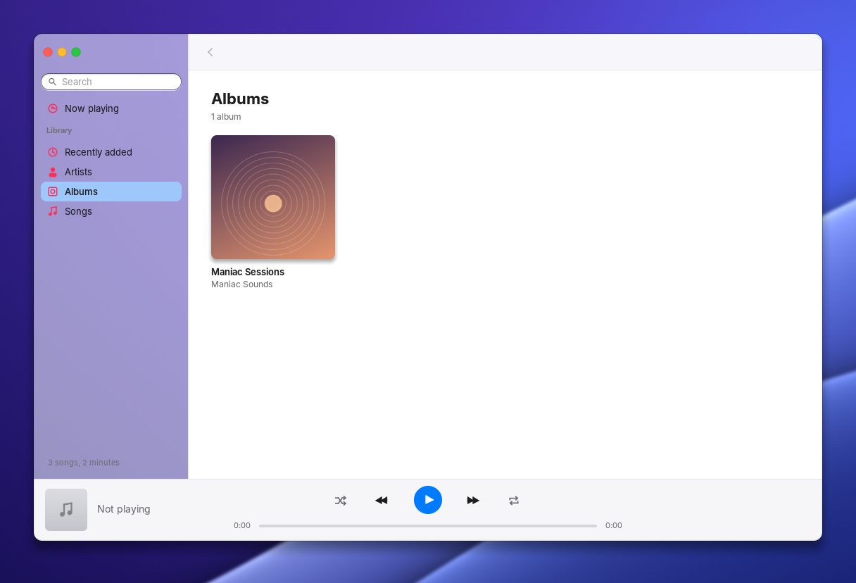Click the elapsed time 0:00 left of the progress bar
This screenshot has height=583, width=856.
pyautogui.click(x=242, y=525)
